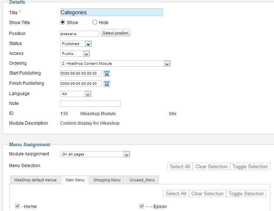Click the Site client label
This screenshot has width=274, height=211.
click(x=172, y=114)
